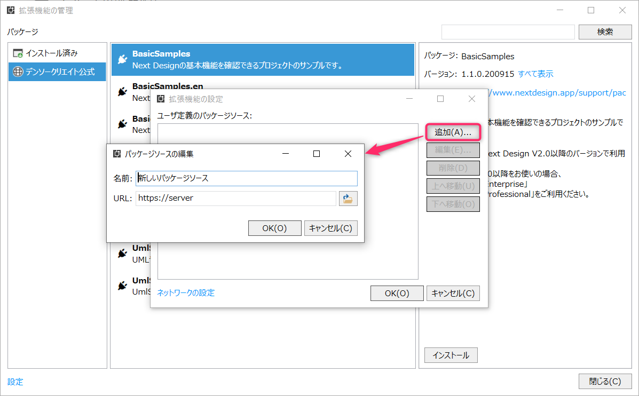Close the パッケージソースの編集 dialog window
The image size is (639, 396).
tap(348, 154)
